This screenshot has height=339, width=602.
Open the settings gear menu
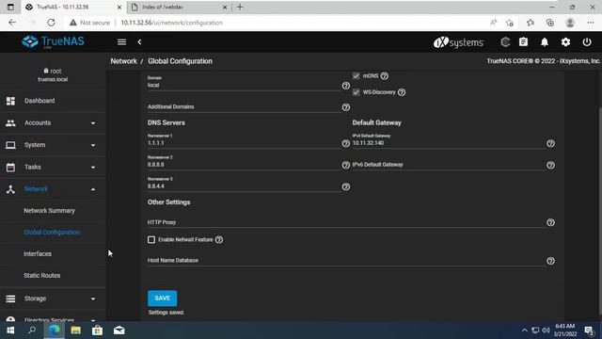point(565,41)
